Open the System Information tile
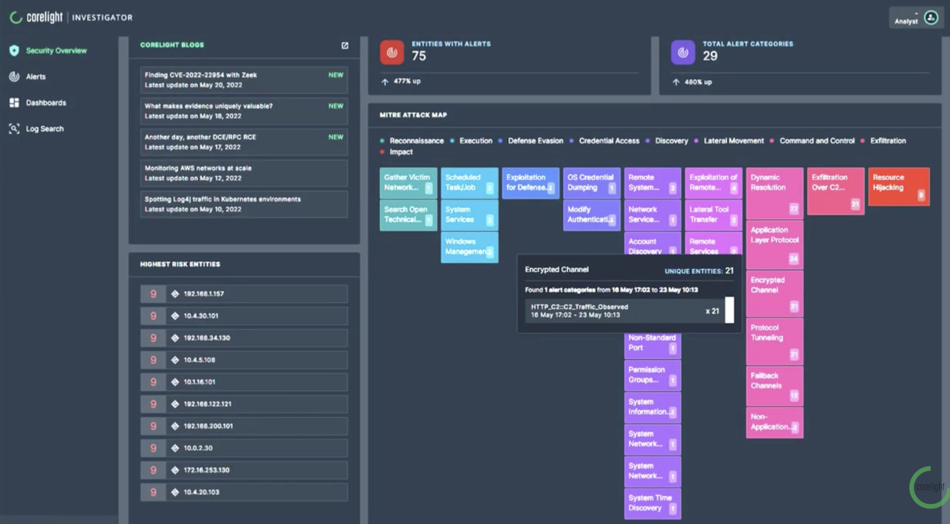Viewport: 950px width, 524px height. 653,407
